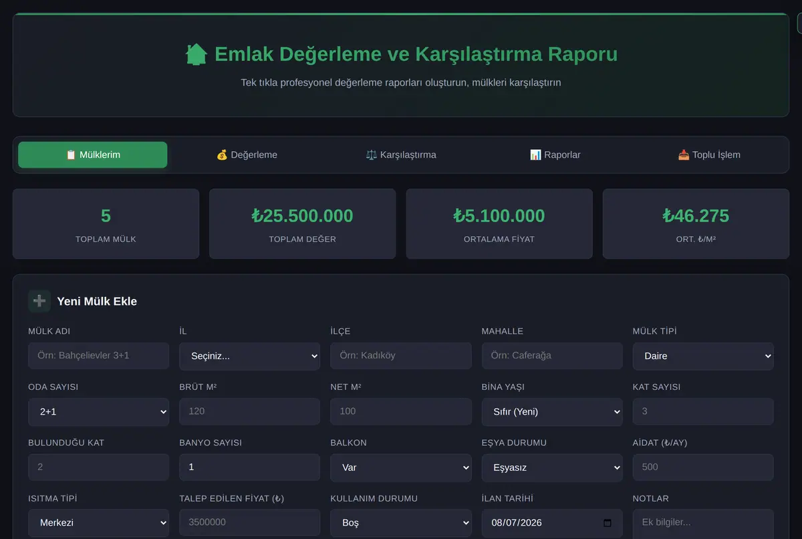Image resolution: width=802 pixels, height=539 pixels.
Task: Focus the Brüt M² field
Action: click(250, 411)
